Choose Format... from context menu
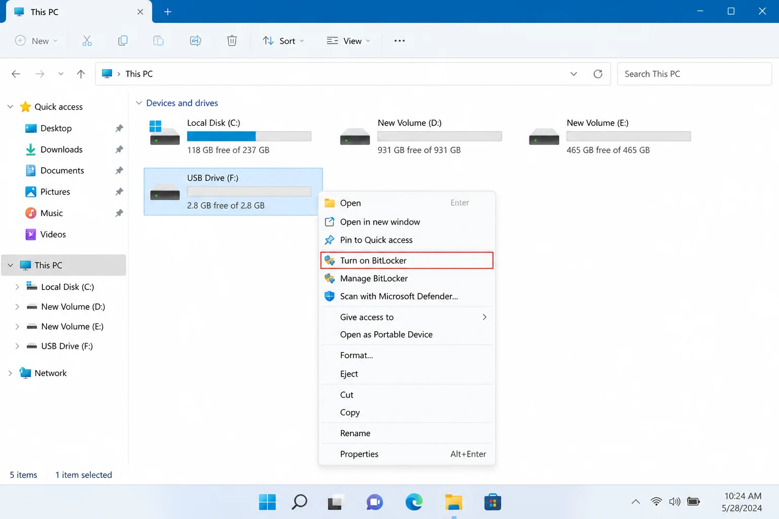This screenshot has width=779, height=519. [407, 355]
